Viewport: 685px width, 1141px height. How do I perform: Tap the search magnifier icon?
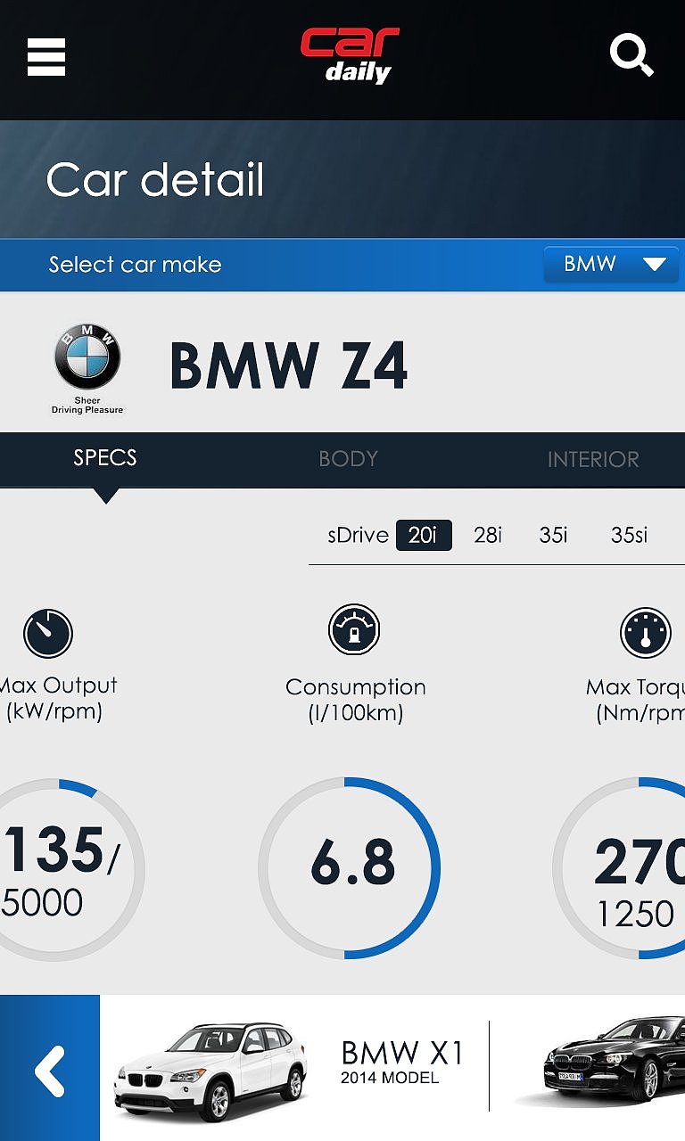click(x=631, y=55)
